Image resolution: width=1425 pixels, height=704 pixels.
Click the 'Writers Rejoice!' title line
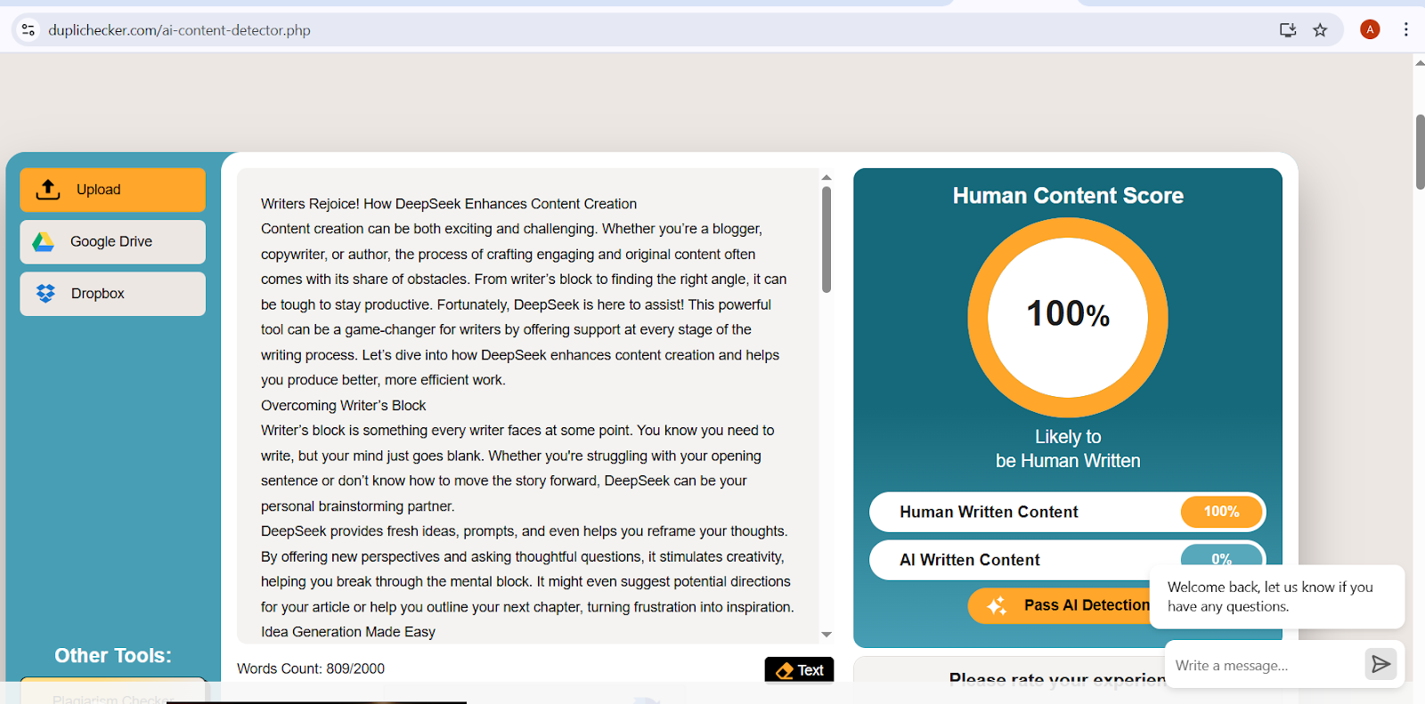point(449,204)
